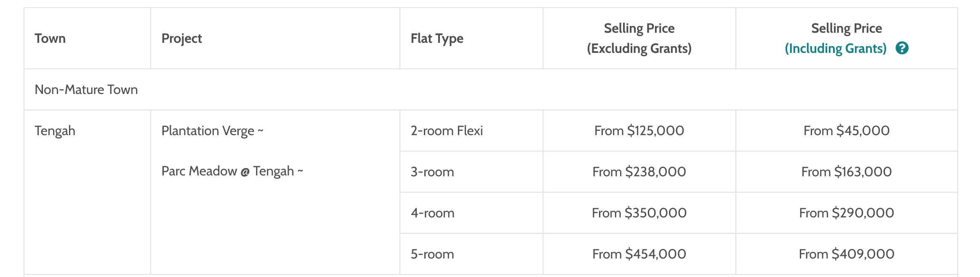The image size is (980, 277).
Task: Click the From $454,000 price
Action: pos(639,254)
